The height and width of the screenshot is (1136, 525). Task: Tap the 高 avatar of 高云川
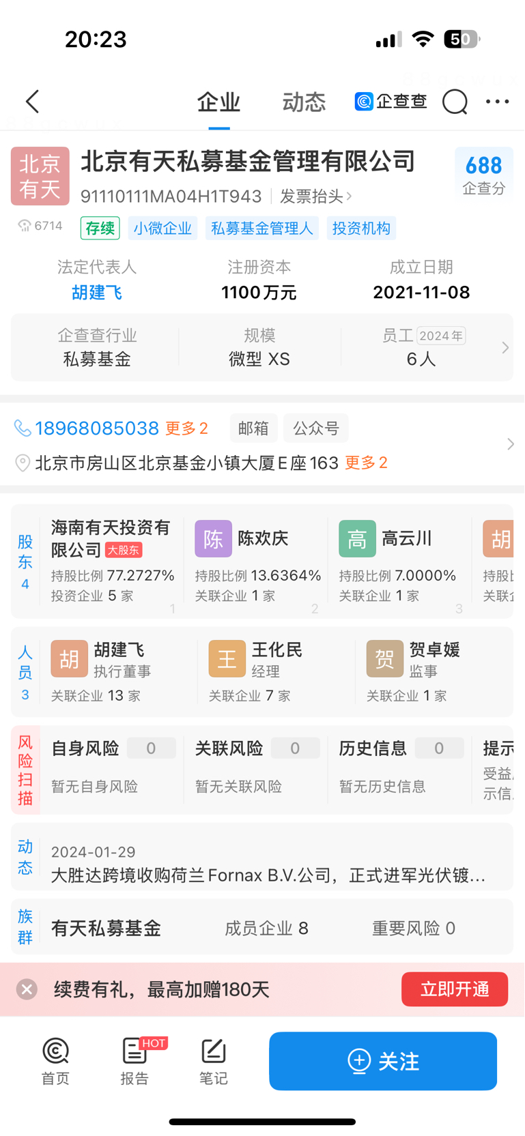(x=357, y=539)
